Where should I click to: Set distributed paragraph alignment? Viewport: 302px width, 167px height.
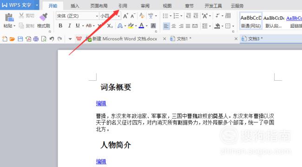[x=195, y=26]
